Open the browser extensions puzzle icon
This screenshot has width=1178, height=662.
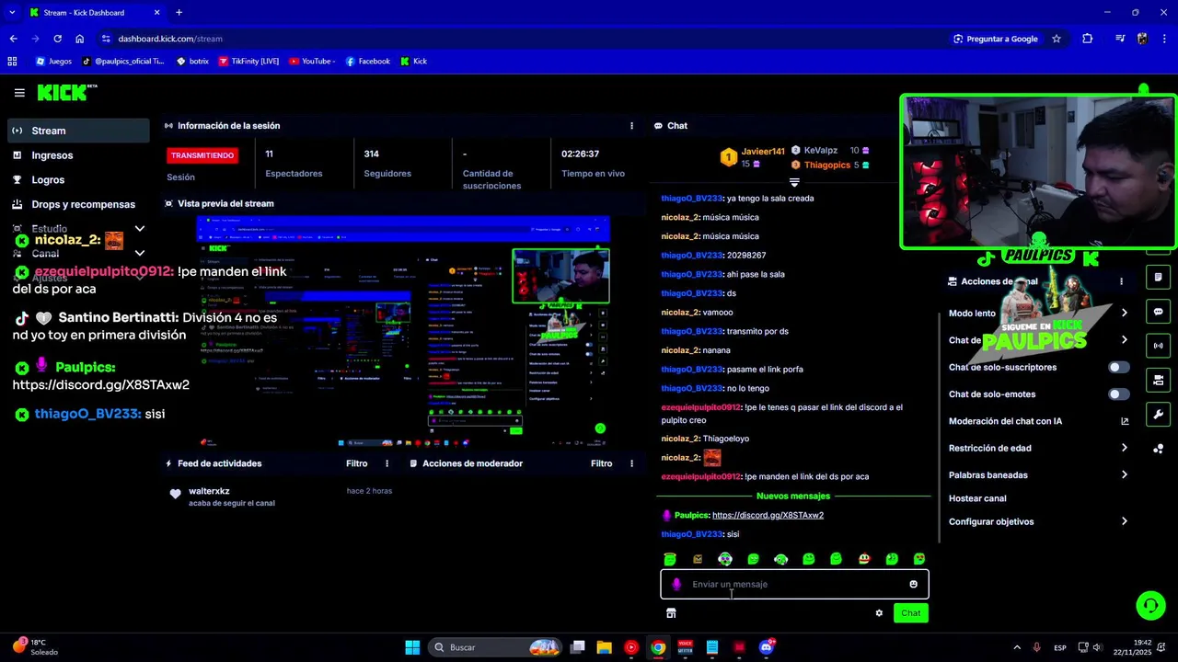1088,39
